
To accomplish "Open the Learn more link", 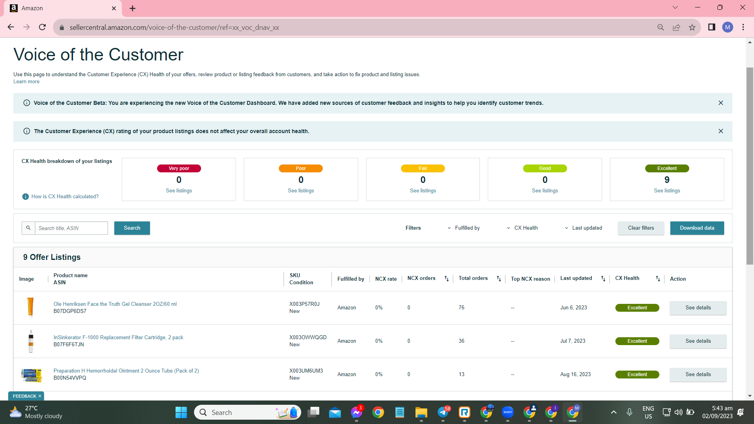I will pos(26,82).
